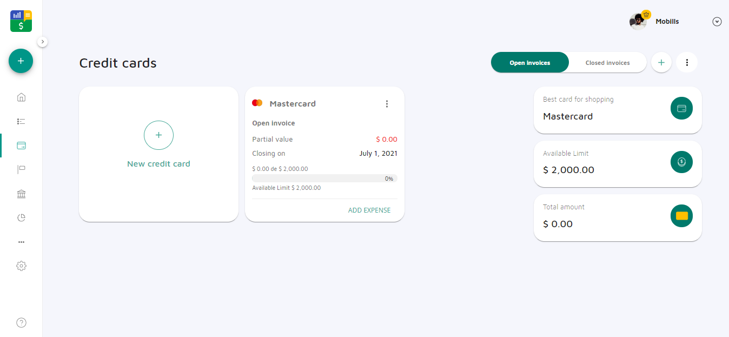Expand the sidebar with the arrow
This screenshot has height=337, width=729.
tap(43, 42)
